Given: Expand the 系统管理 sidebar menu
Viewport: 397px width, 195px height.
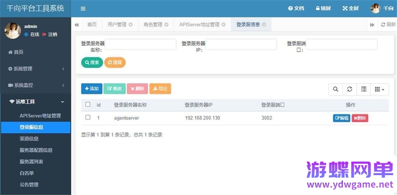Looking at the screenshot, I should pyautogui.click(x=36, y=69).
